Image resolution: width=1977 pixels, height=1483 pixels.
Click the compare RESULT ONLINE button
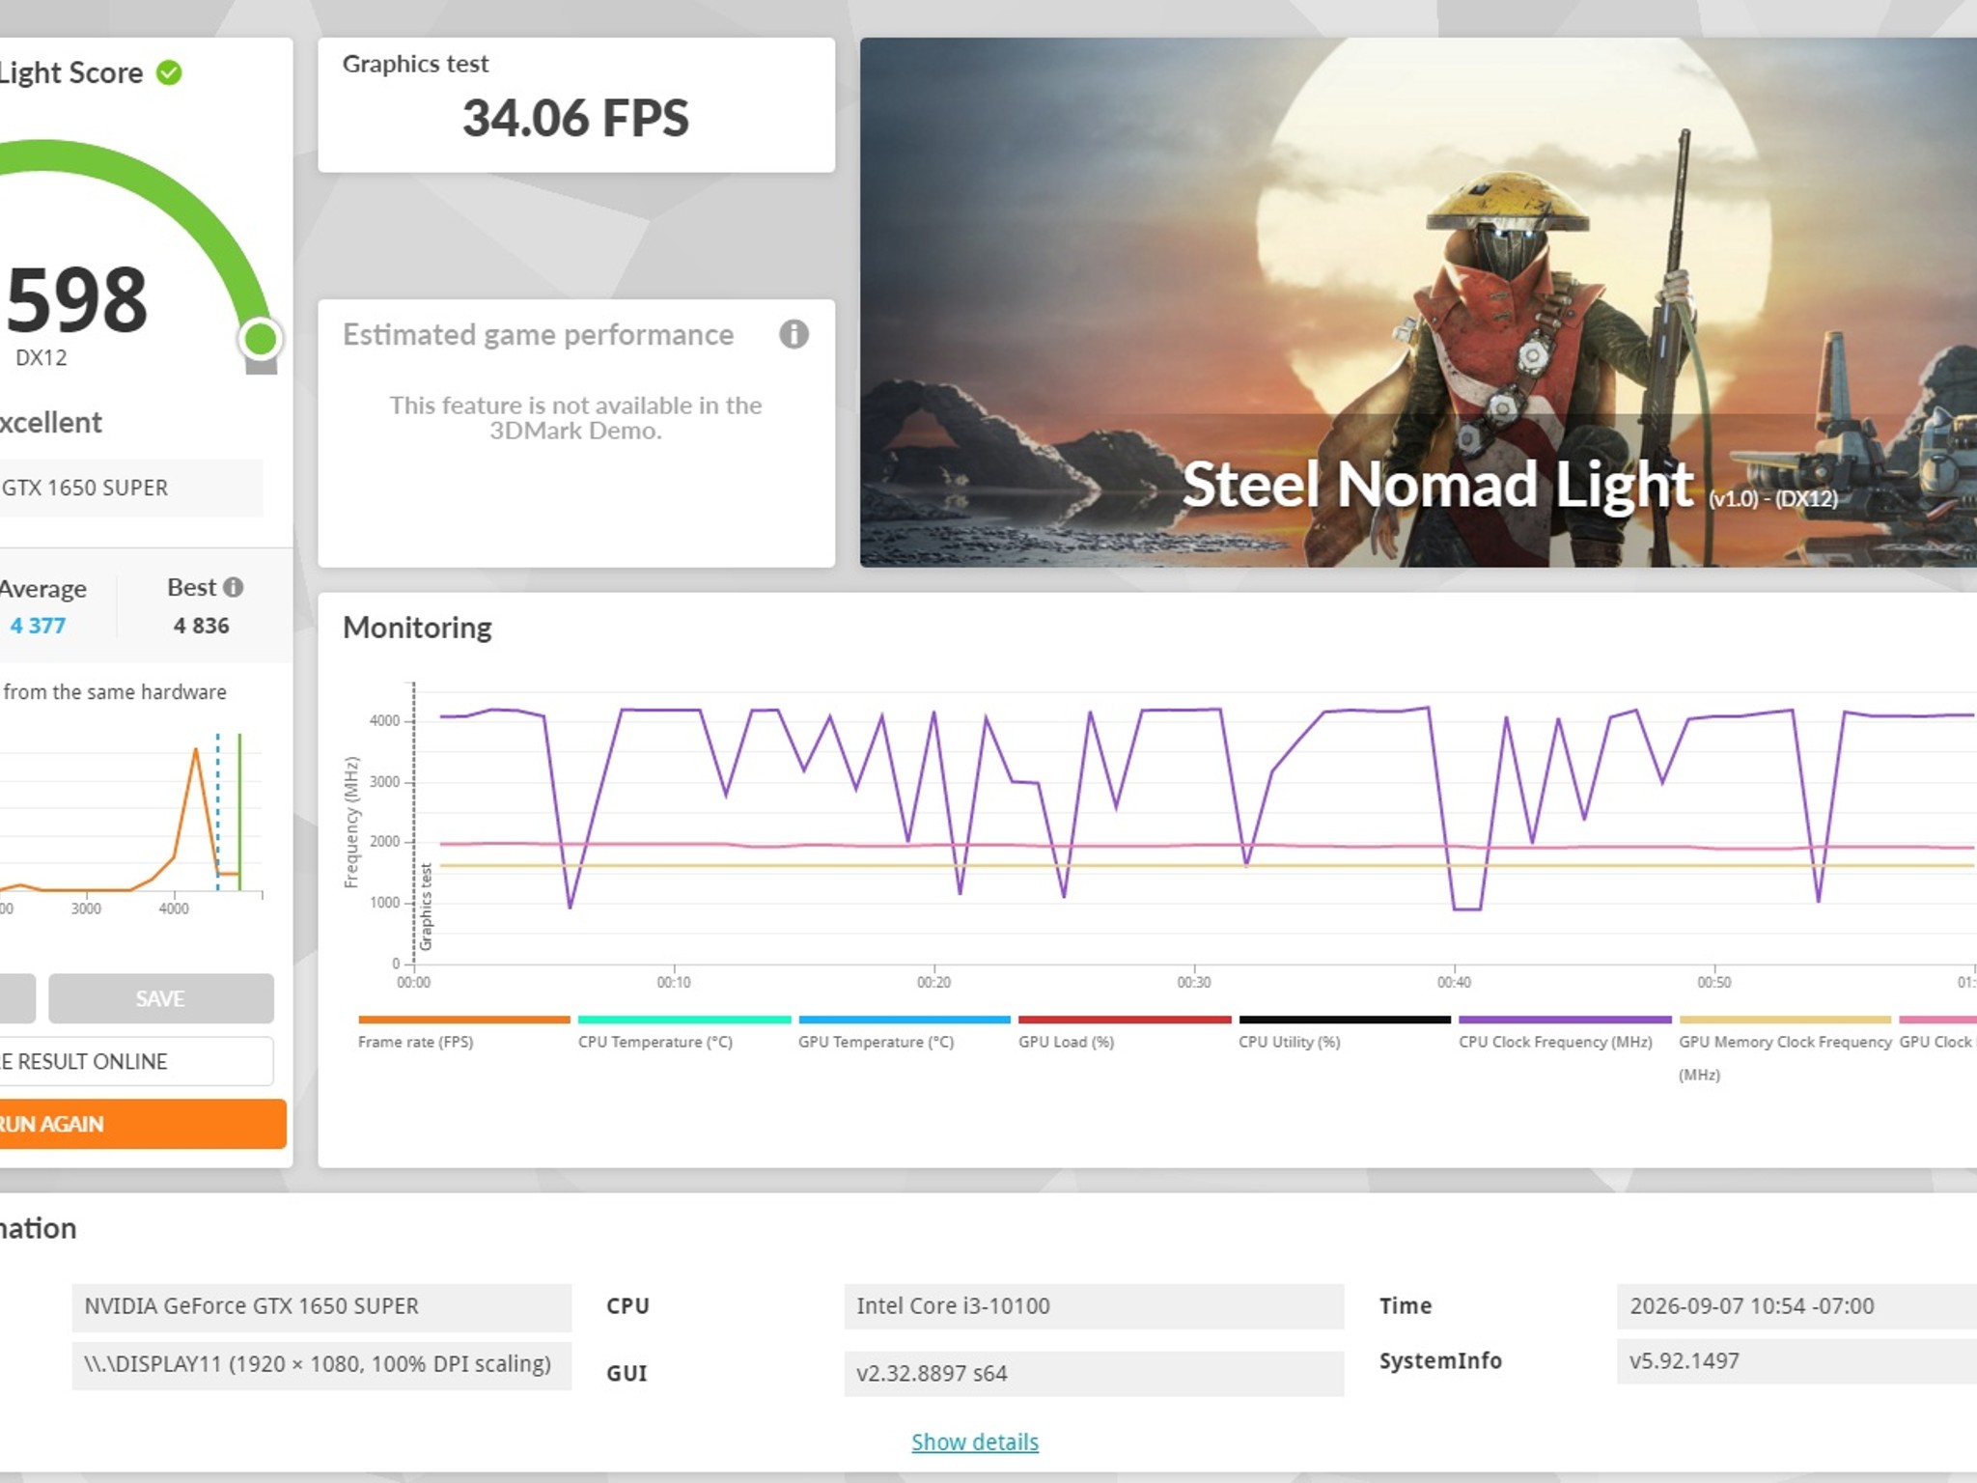136,1061
